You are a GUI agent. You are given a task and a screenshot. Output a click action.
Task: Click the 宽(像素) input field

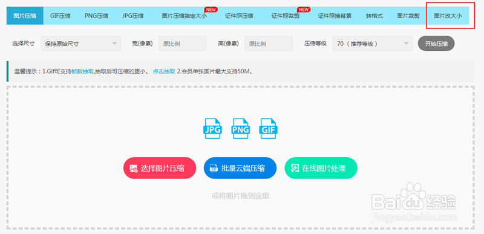tap(183, 44)
